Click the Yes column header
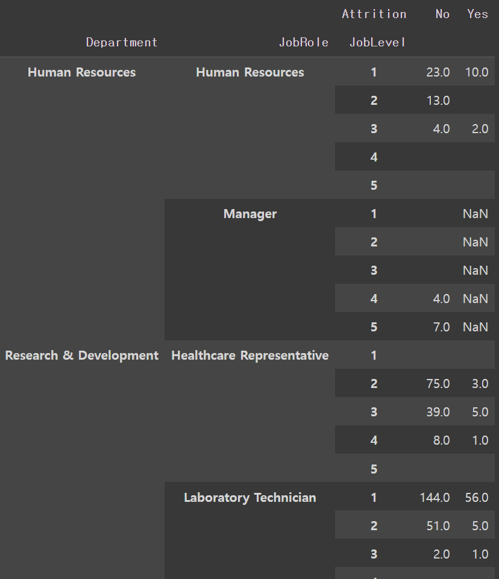Viewport: 499px width, 579px height. 477,14
